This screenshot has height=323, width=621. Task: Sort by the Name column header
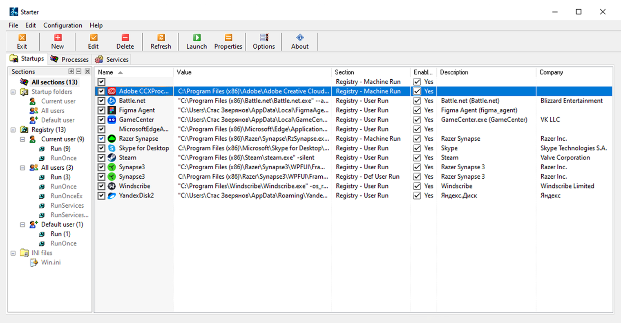pyautogui.click(x=134, y=72)
